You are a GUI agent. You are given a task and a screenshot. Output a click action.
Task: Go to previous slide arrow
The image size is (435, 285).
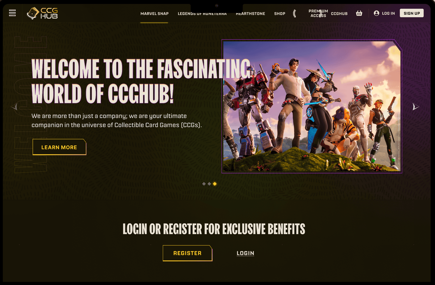pyautogui.click(x=14, y=107)
